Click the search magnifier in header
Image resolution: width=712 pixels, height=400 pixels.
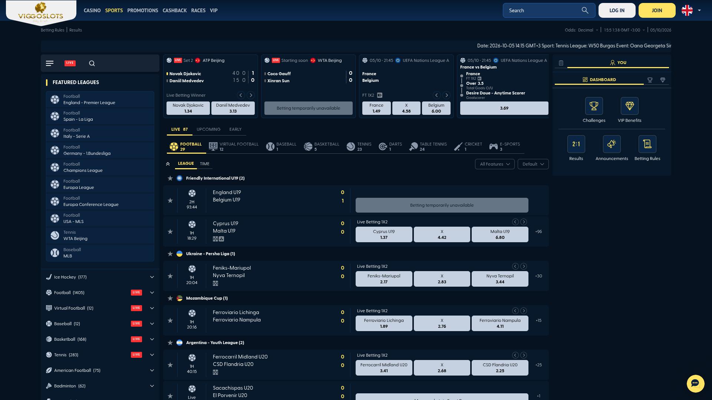(x=585, y=10)
